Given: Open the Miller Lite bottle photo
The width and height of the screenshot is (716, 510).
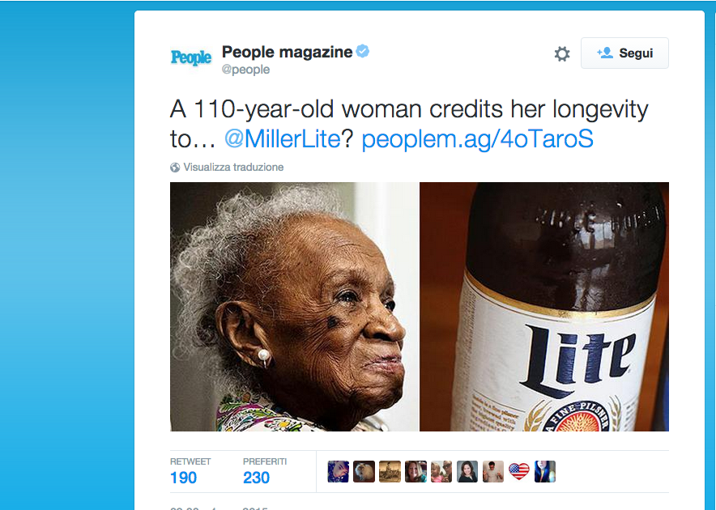Looking at the screenshot, I should [x=544, y=306].
